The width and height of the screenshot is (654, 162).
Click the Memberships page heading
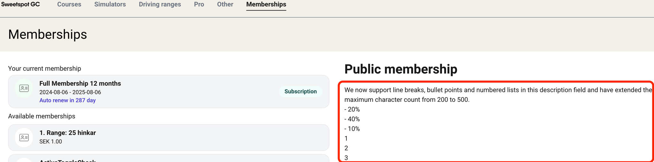(x=48, y=34)
